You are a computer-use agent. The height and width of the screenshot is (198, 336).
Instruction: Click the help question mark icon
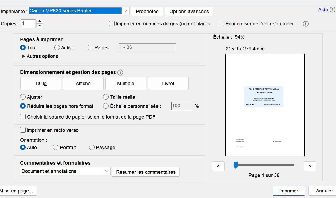point(332,10)
